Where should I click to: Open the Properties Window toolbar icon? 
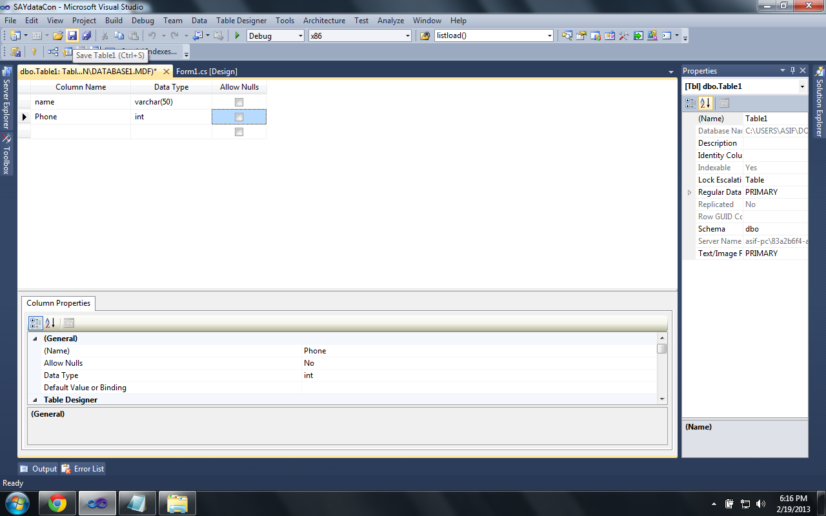(581, 35)
